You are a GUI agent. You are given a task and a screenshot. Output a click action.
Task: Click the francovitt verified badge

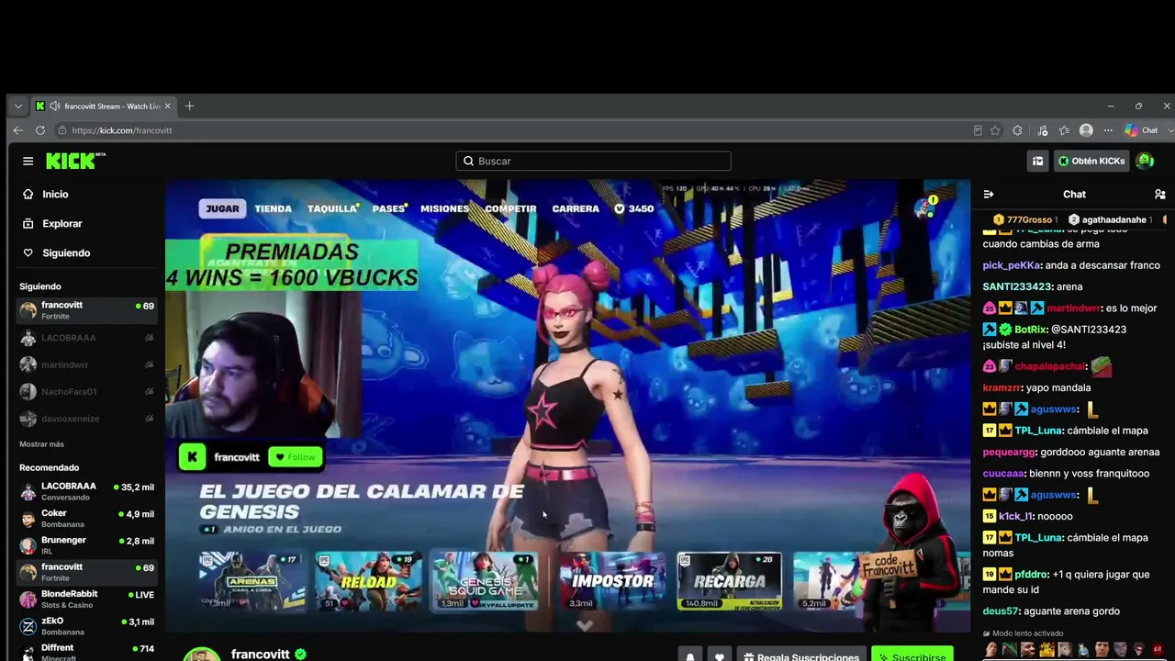click(x=300, y=655)
